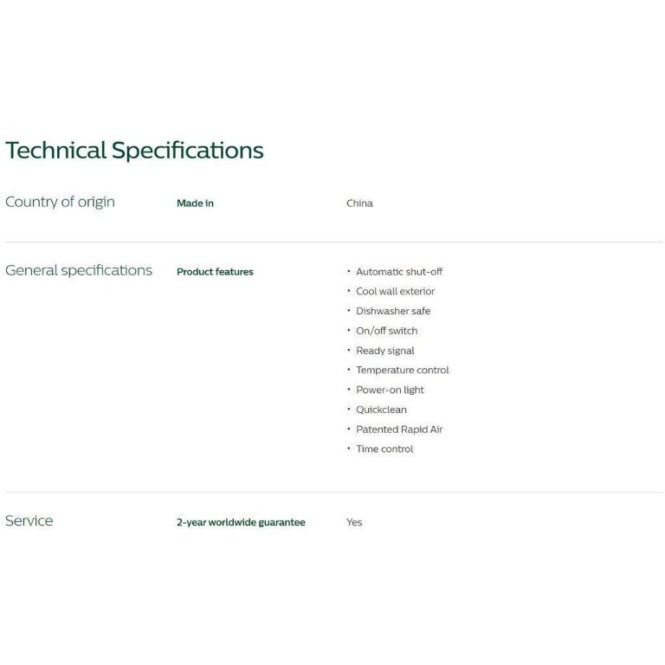This screenshot has width=665, height=665.
Task: Click the Patented Rapid Air feature
Action: point(399,429)
